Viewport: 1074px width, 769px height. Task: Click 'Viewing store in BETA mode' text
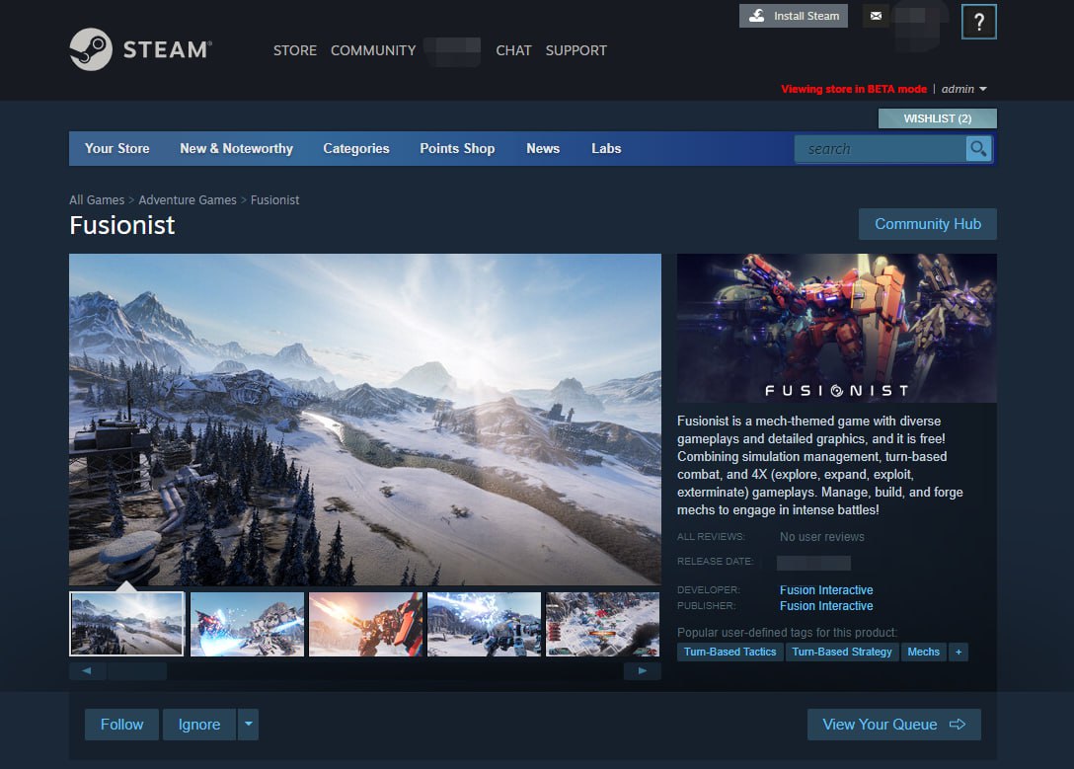point(854,89)
